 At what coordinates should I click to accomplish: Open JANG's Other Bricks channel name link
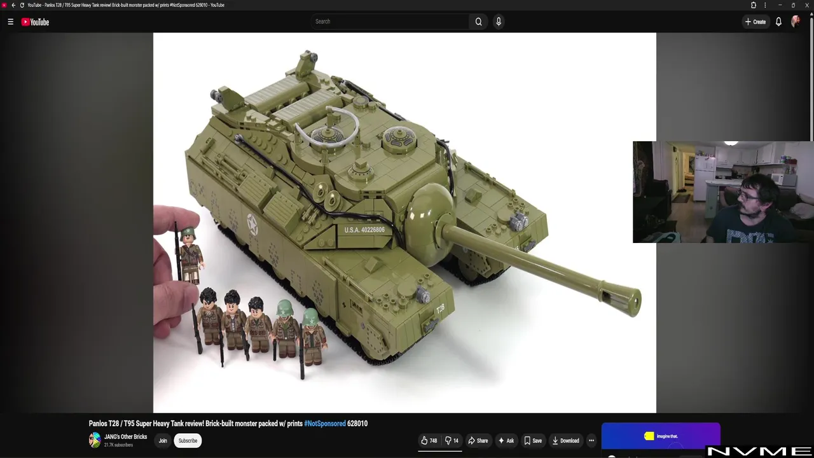point(126,437)
